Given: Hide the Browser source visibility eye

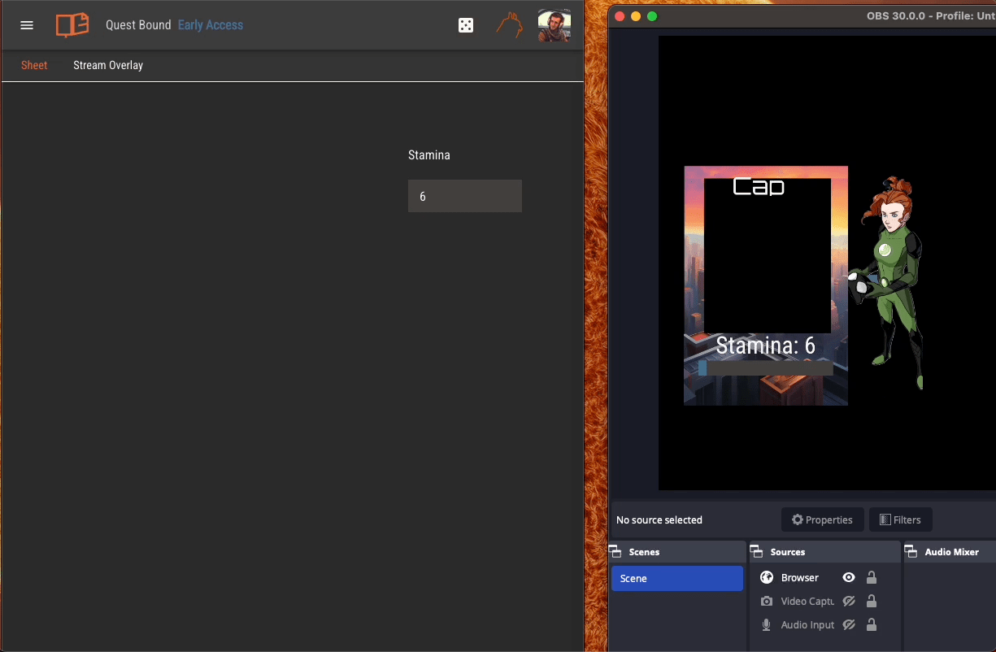Looking at the screenshot, I should pos(848,577).
